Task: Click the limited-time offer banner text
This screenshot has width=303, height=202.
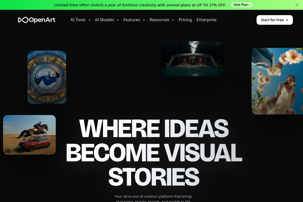Action: click(140, 5)
